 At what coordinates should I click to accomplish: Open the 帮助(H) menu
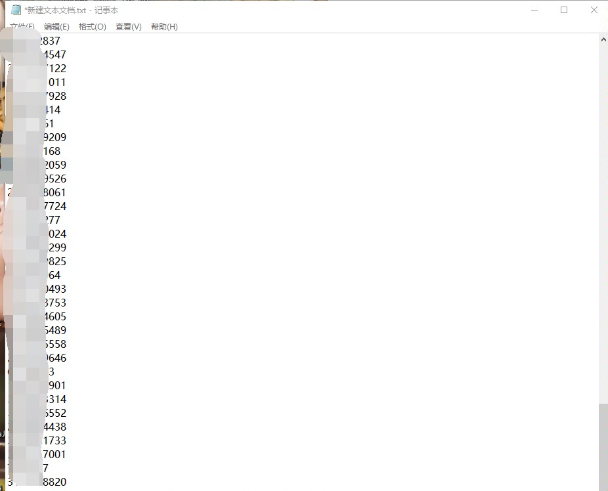point(164,27)
